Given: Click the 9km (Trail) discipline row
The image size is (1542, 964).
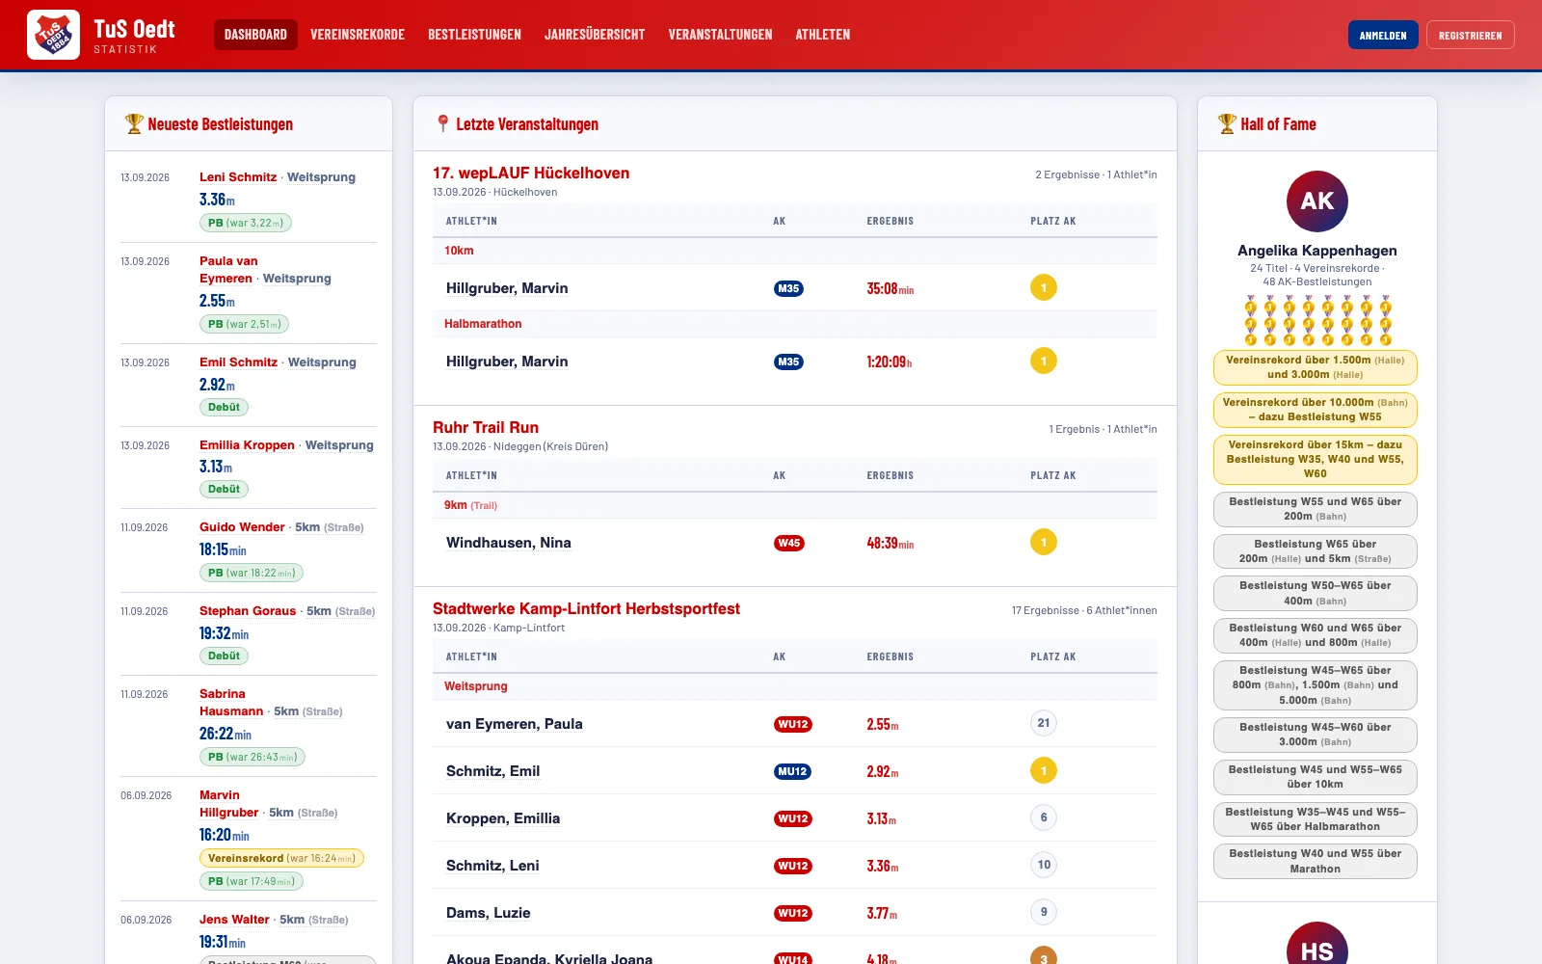Looking at the screenshot, I should click(795, 505).
